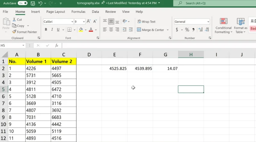
Task: Click the Name Box showing H5
Action: pos(11,45)
